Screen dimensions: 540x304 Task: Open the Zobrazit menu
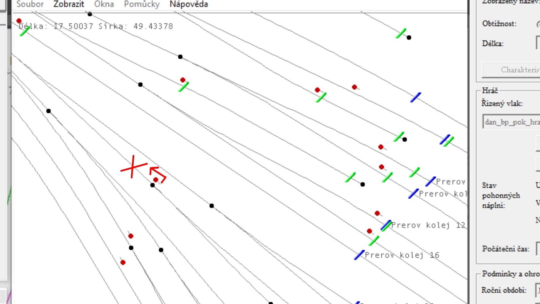(x=69, y=4)
